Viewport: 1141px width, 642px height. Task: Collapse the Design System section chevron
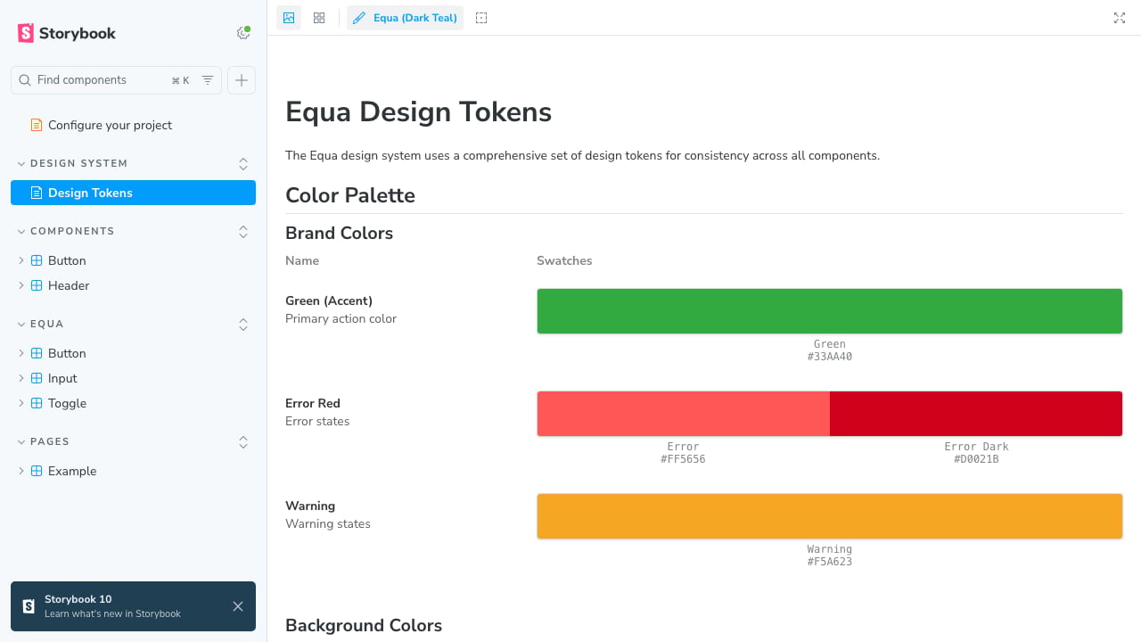coord(21,164)
